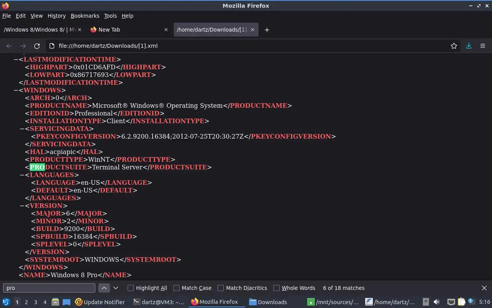492x308 pixels.
Task: Click the Forward navigation arrow
Action: [x=23, y=46]
